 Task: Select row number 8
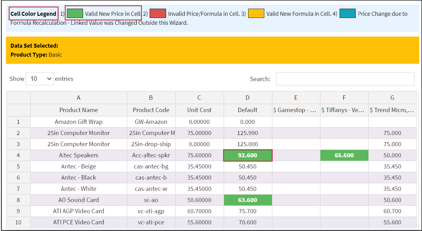point(18,200)
